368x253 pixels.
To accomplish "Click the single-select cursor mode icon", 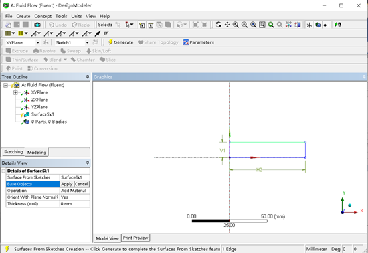I will pyautogui.click(x=128, y=25).
